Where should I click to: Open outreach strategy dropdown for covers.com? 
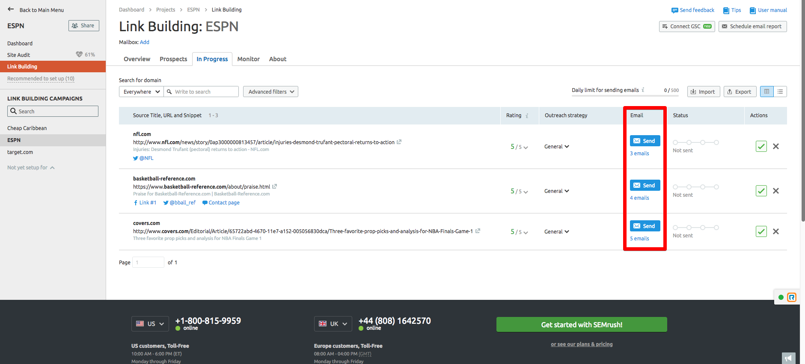557,232
